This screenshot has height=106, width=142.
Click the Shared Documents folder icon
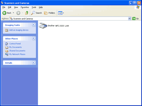[x=7, y=51]
